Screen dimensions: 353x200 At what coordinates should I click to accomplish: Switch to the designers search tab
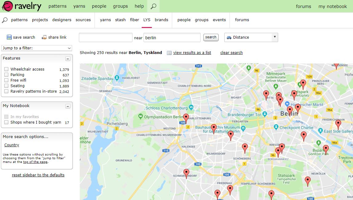(x=62, y=20)
